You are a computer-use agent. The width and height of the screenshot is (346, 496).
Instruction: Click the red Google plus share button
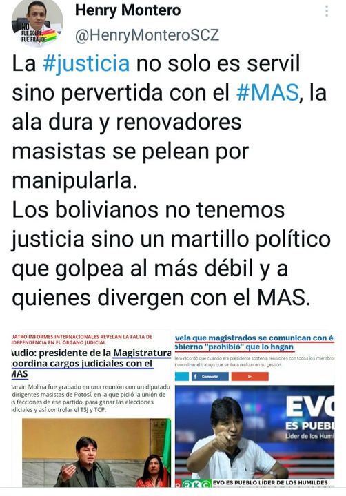pos(250,376)
